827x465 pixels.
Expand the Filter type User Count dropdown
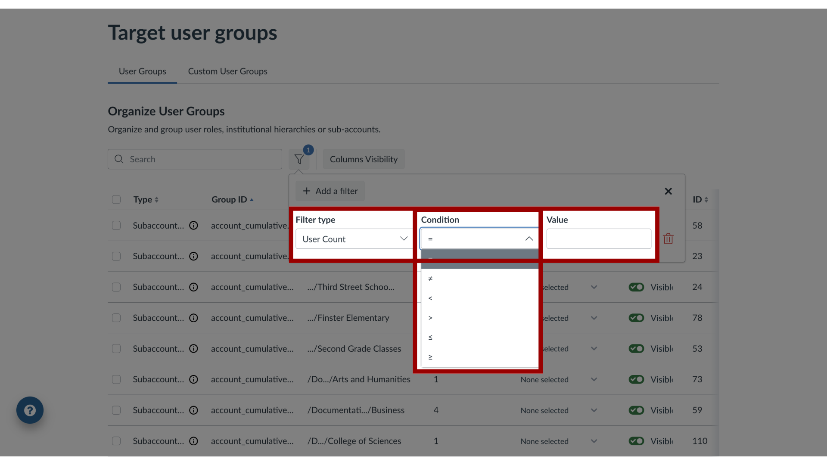pos(353,239)
